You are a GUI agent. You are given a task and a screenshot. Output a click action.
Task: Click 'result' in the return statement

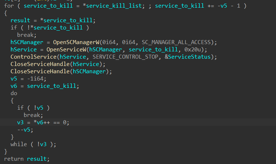36,159
